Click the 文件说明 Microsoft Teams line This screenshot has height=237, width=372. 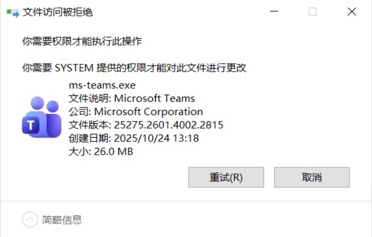coord(132,98)
